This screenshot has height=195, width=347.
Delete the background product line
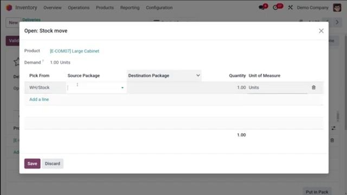pyautogui.click(x=332, y=140)
